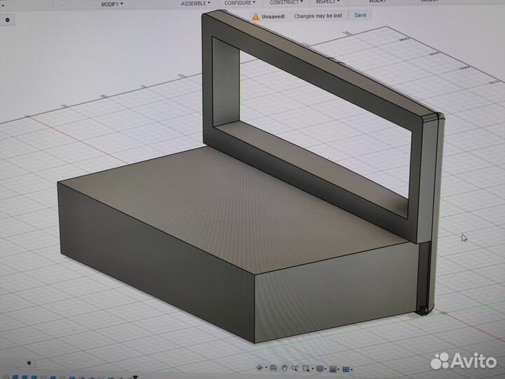Open the CONSTRUCT menu

[286, 3]
